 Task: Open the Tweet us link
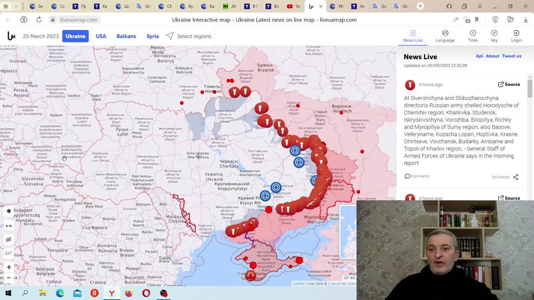point(511,56)
